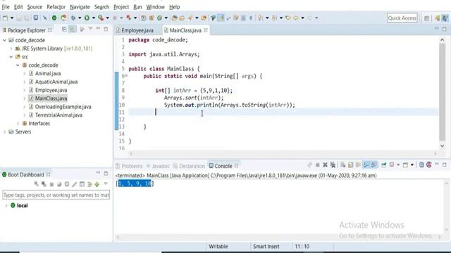Screen dimensions: 451x253
Task: Click the New Java Package toolbar icon
Action: (152, 18)
